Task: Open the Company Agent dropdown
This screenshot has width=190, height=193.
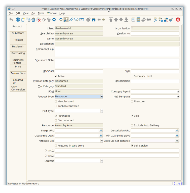Action: [178, 91]
